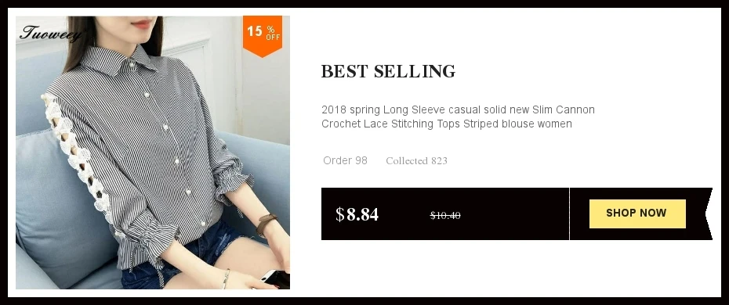Click the black price banner bar
Image resolution: width=729 pixels, height=305 pixels.
pos(517,213)
